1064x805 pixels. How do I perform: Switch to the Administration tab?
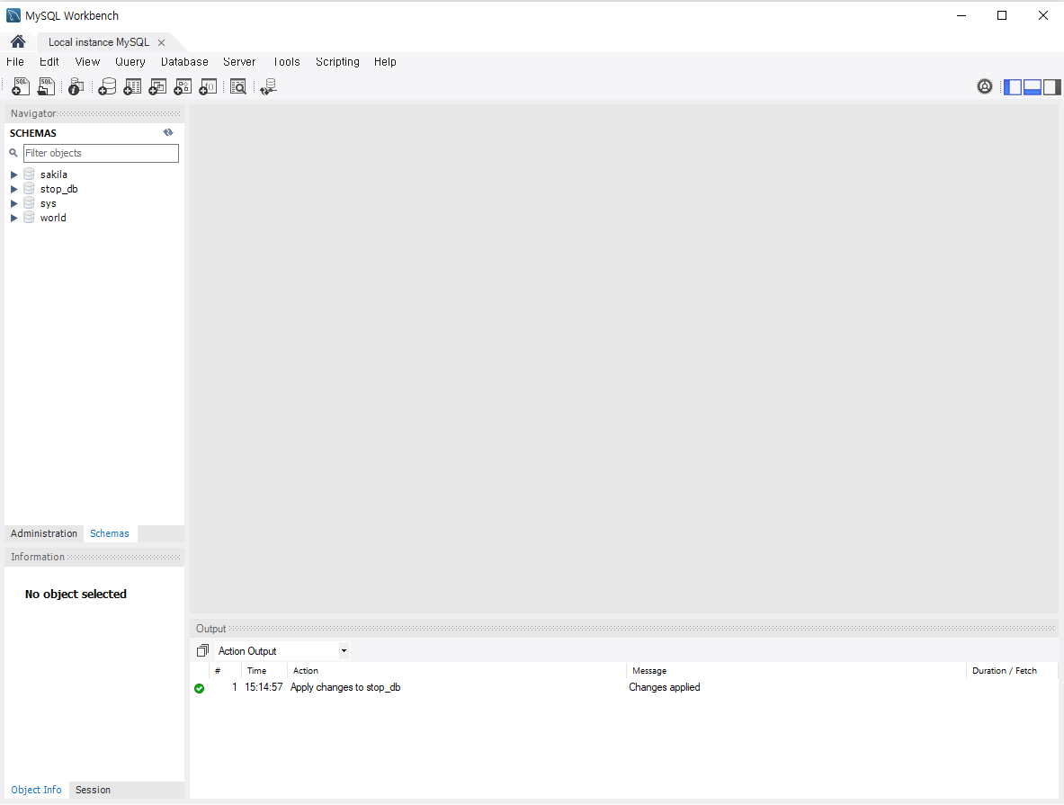click(x=44, y=533)
